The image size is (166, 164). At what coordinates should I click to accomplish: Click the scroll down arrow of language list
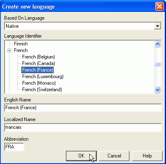(x=157, y=90)
